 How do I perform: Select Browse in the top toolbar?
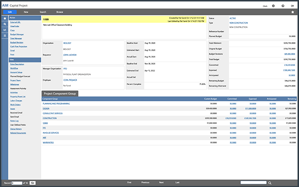tap(60, 12)
